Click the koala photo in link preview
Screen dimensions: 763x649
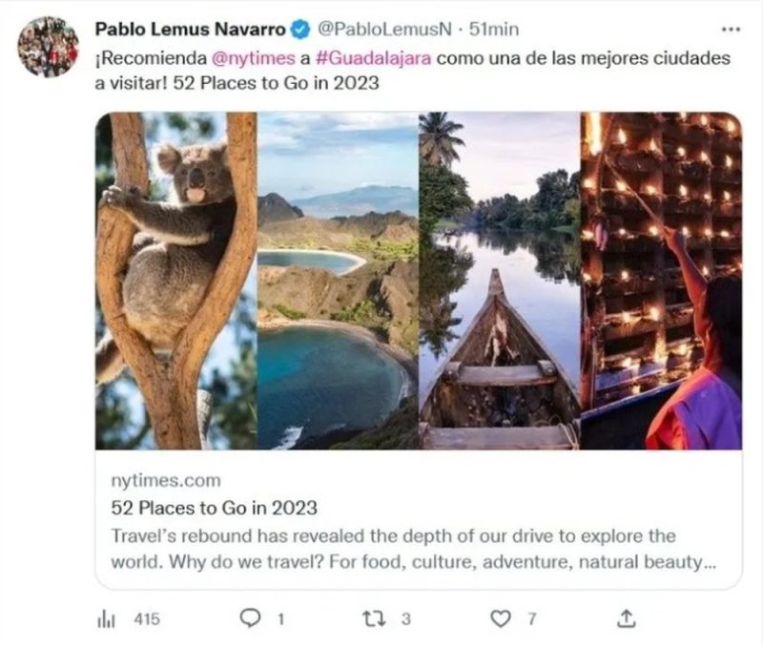tap(176, 281)
